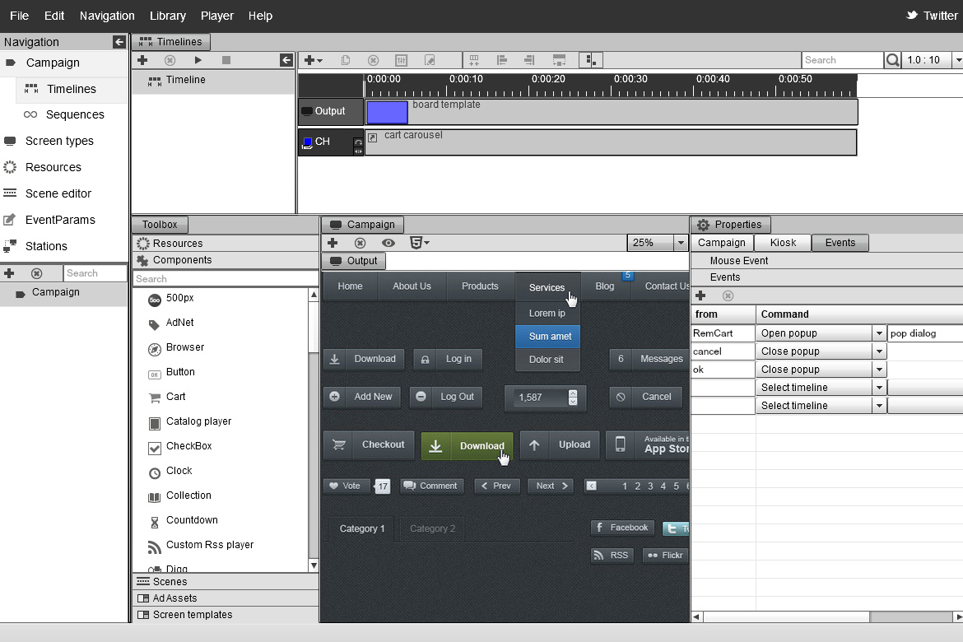The height and width of the screenshot is (642, 963).
Task: Select the CheckBox component in Toolbox
Action: 188,446
